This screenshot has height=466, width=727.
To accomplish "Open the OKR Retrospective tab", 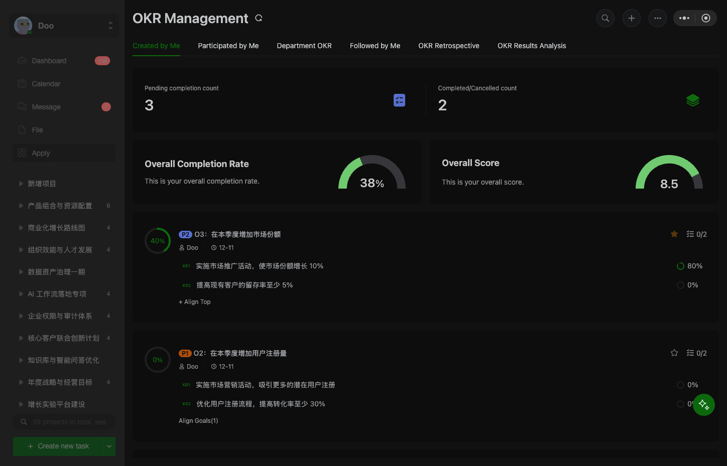I will pyautogui.click(x=449, y=46).
